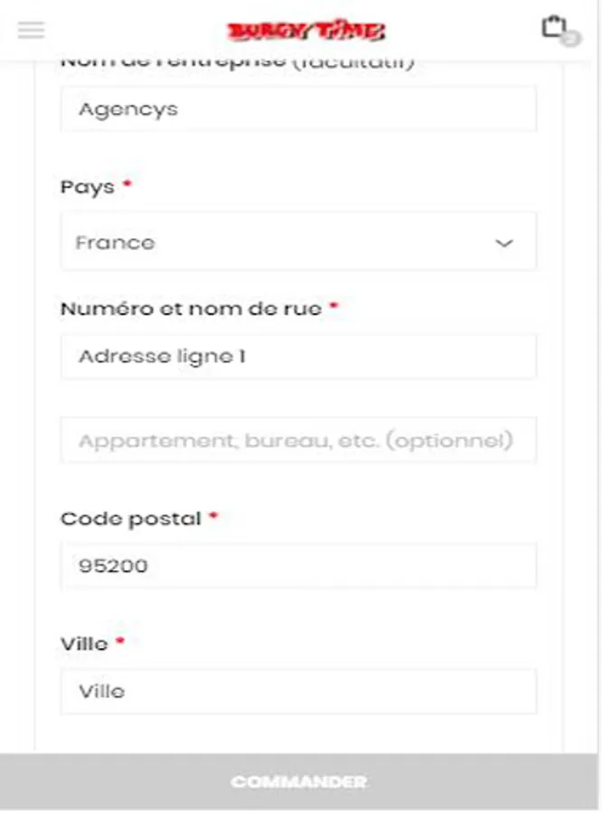Image resolution: width=610 pixels, height=813 pixels.
Task: Click the Code postal label
Action: (x=130, y=519)
